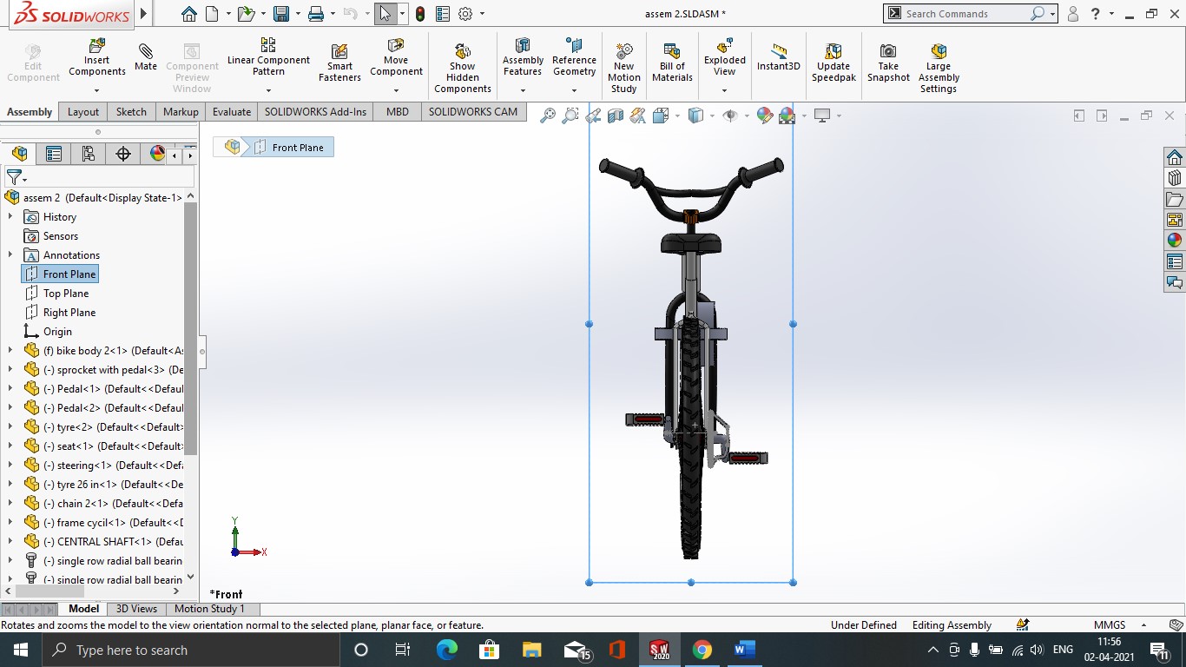Select Top Plane in the tree
1186x667 pixels.
pyautogui.click(x=66, y=294)
